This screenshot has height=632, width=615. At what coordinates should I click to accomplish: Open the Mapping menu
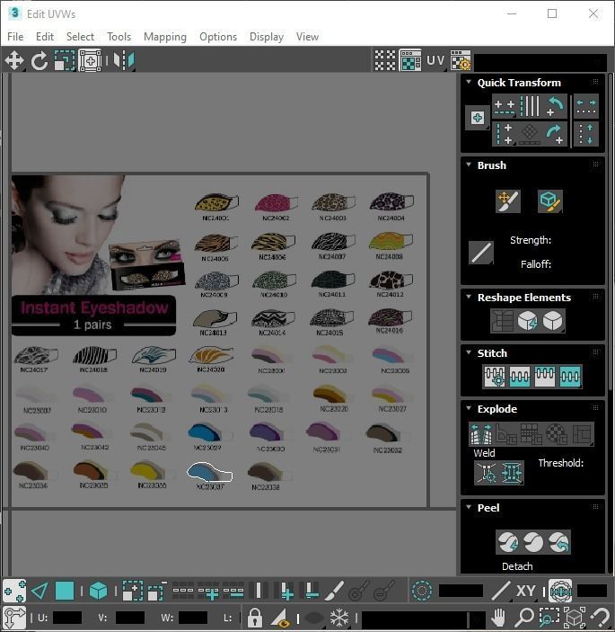(165, 37)
